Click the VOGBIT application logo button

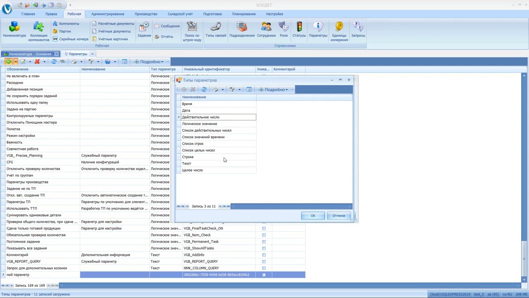(7, 8)
